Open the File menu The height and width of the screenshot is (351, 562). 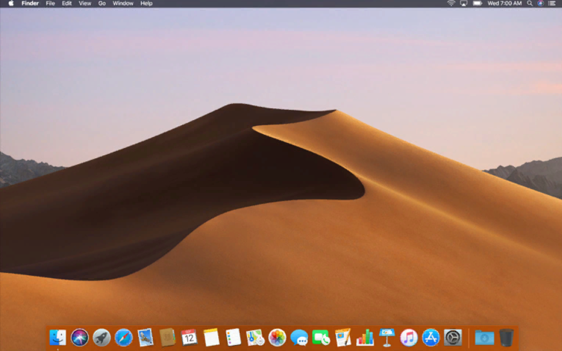[x=50, y=3]
